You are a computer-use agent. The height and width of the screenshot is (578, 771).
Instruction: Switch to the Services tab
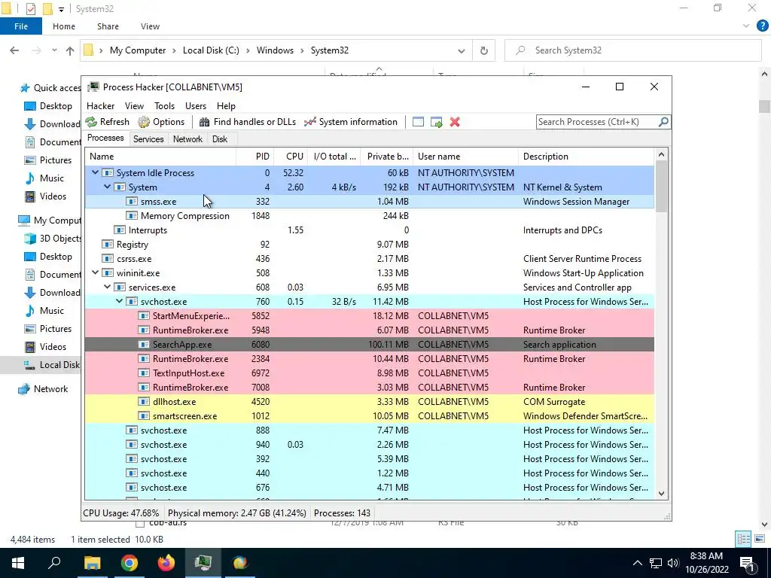point(148,139)
